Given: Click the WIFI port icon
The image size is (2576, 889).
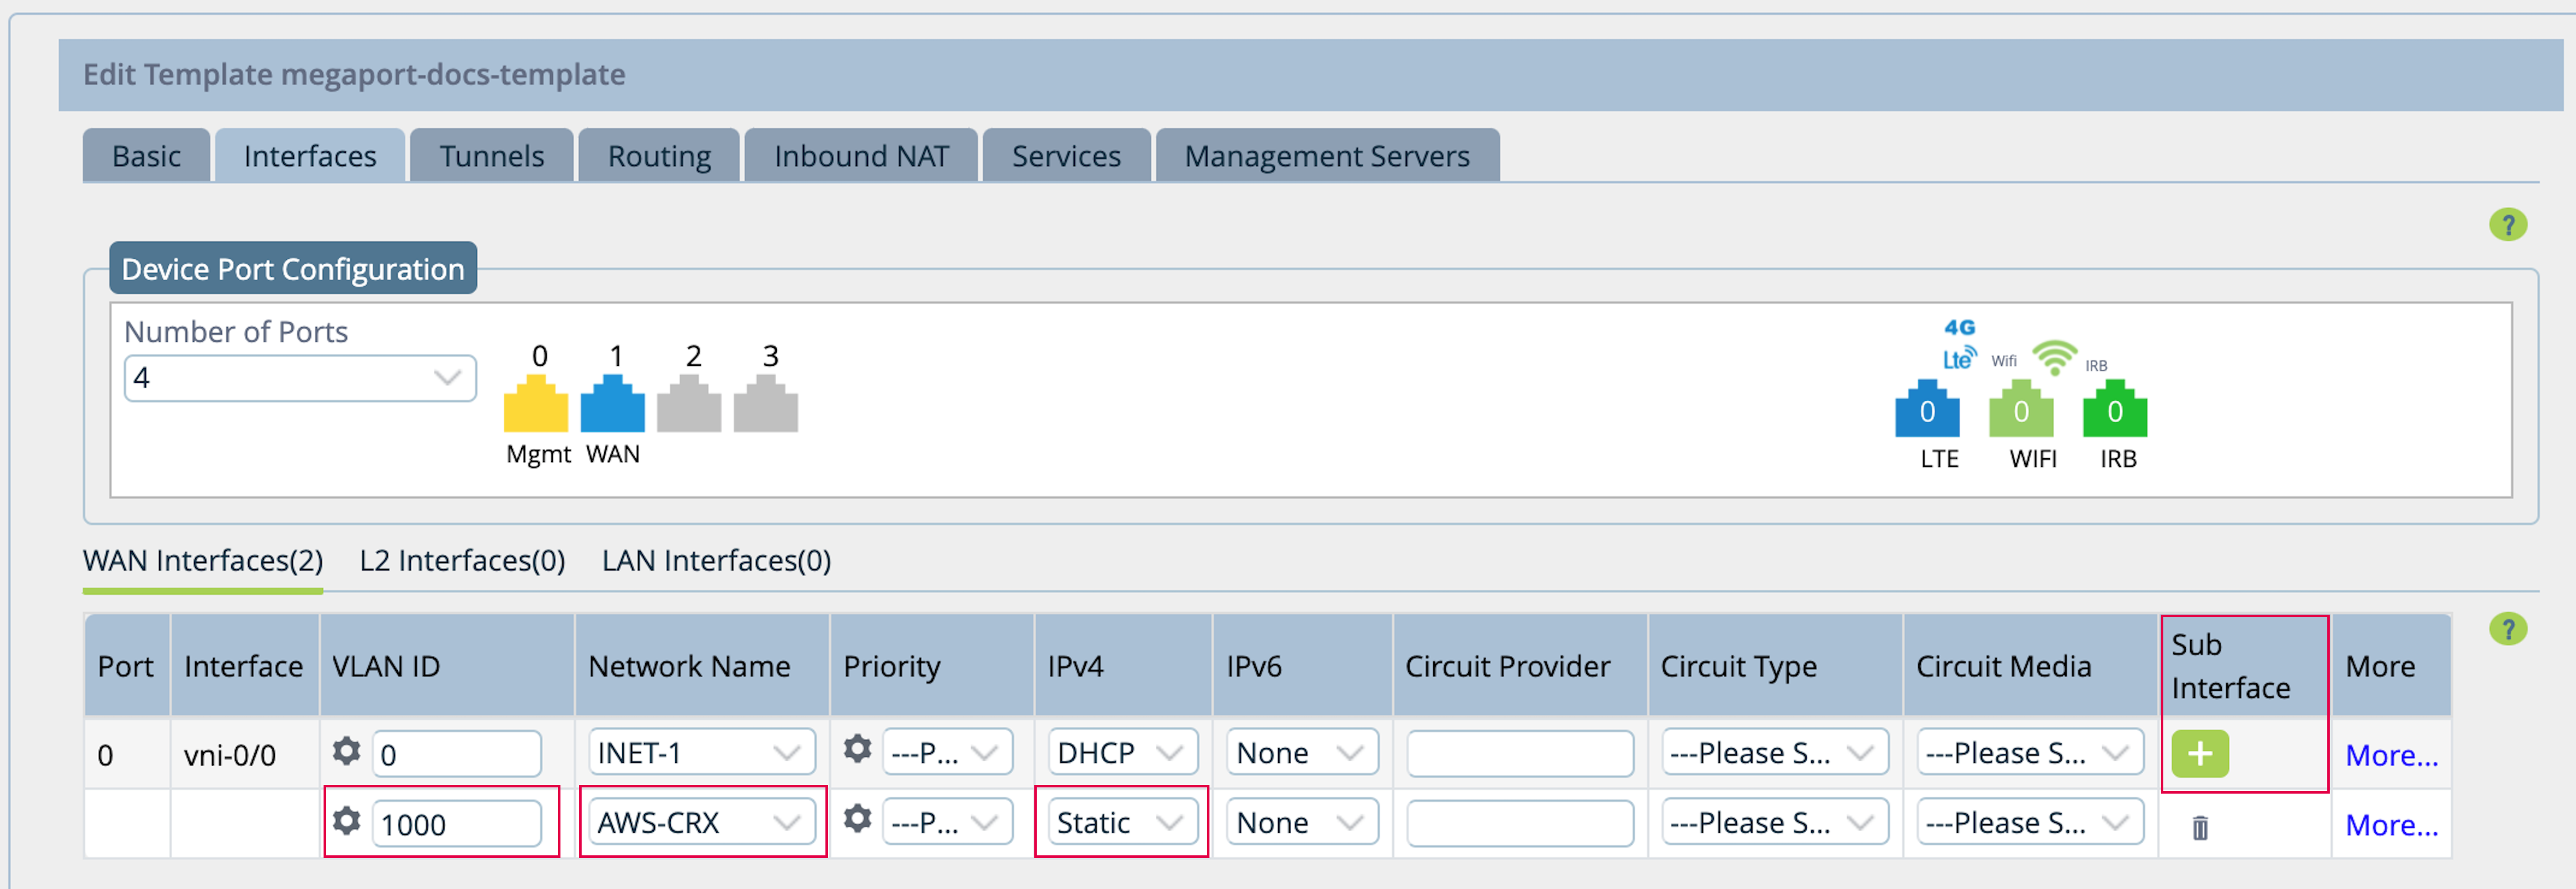Looking at the screenshot, I should pos(2020,409).
